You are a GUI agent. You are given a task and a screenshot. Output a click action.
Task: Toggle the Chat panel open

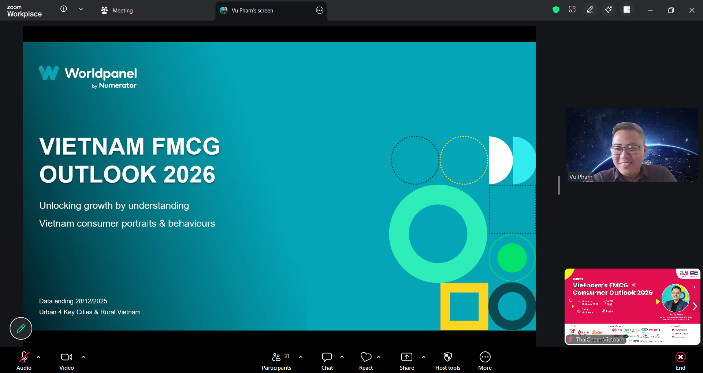point(327,360)
